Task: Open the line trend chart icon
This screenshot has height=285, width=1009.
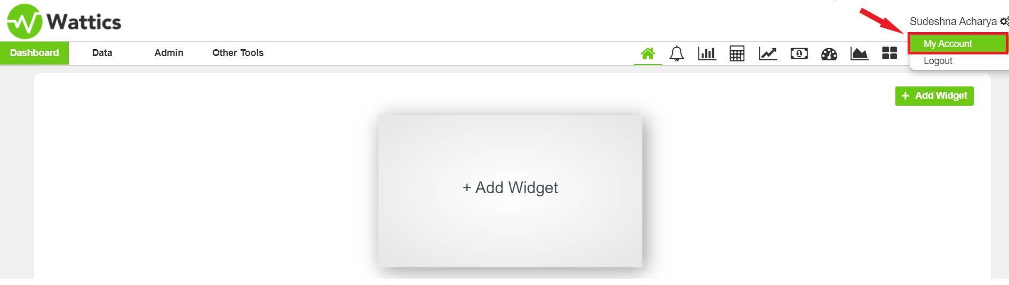Action: [768, 53]
